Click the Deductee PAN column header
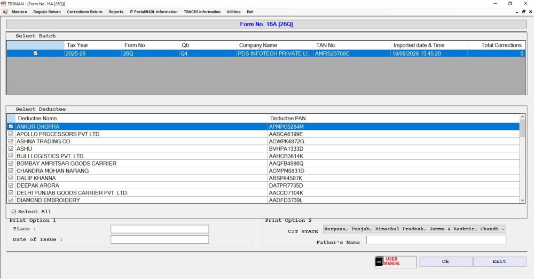Screen dimensions: 534x279 click(394, 118)
